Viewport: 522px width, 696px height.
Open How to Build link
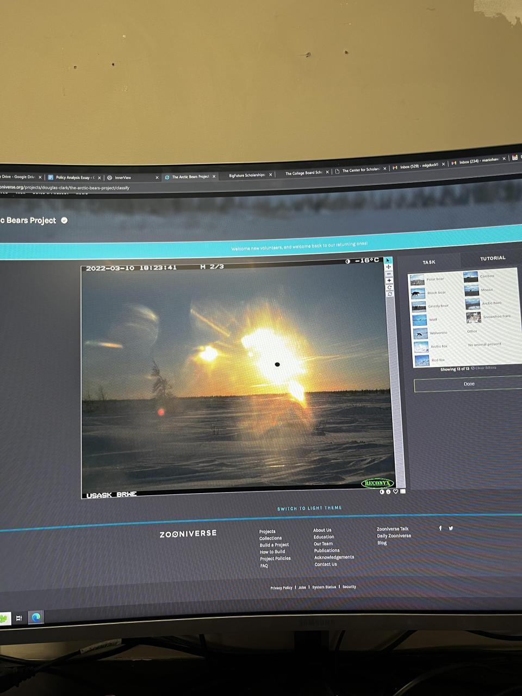272,551
